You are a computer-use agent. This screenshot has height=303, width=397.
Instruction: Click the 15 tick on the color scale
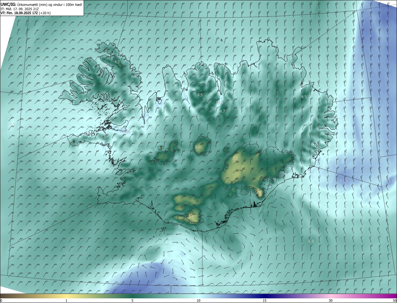tap(265, 301)
